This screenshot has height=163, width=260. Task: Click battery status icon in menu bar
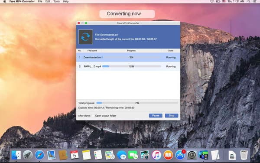218,1
